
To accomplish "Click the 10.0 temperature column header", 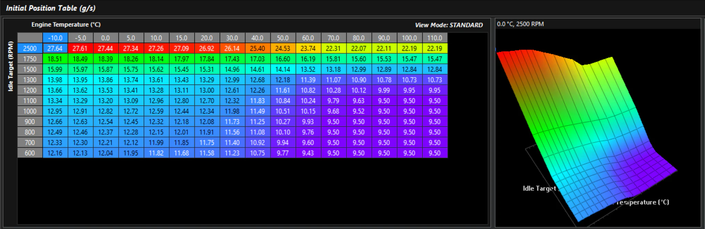I will [x=156, y=38].
